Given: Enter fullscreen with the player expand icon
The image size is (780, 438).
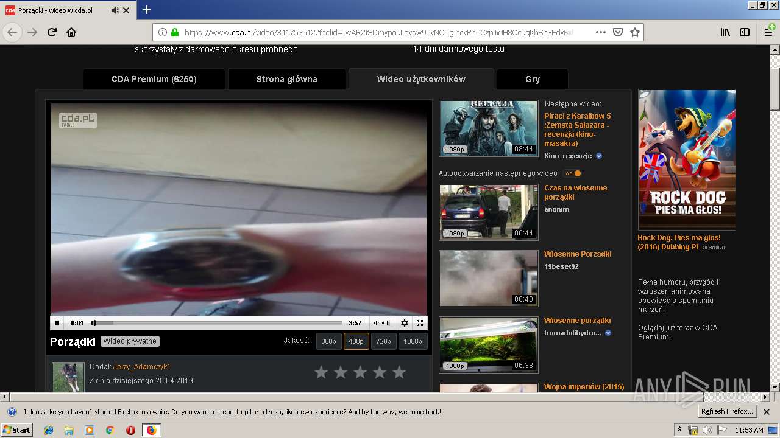Looking at the screenshot, I should pyautogui.click(x=420, y=323).
